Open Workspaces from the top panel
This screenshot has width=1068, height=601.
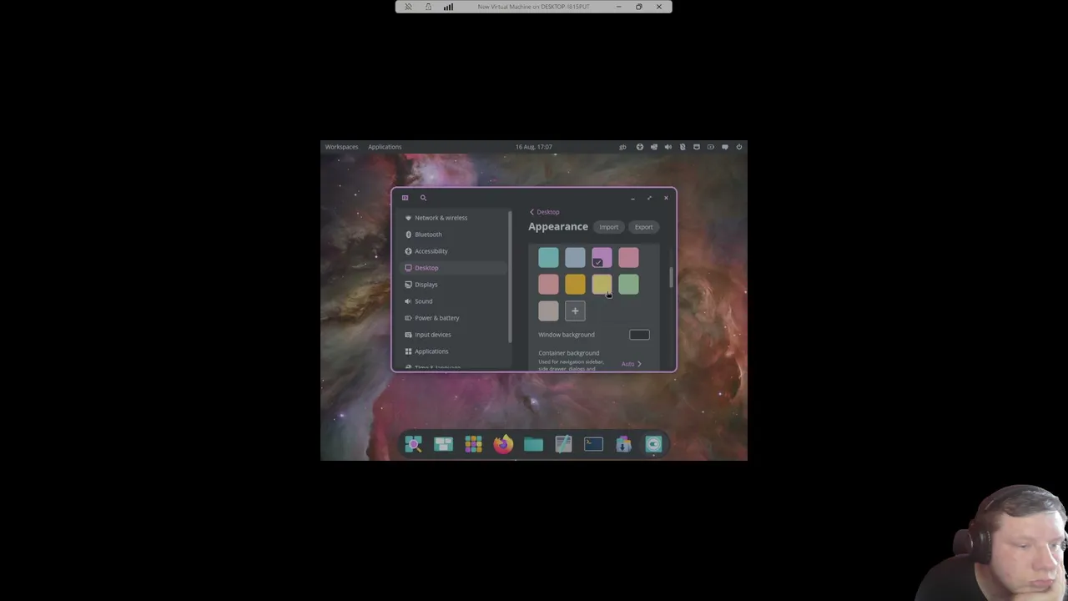point(341,147)
